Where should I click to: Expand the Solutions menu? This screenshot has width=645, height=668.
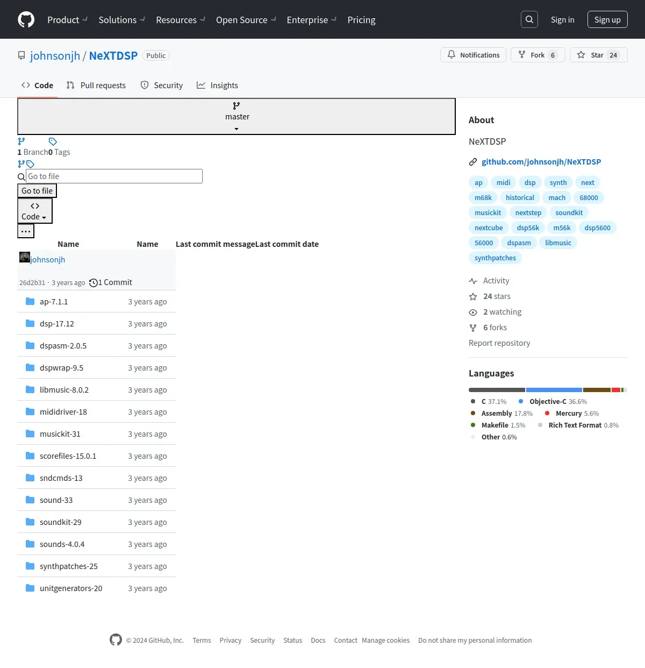coord(122,19)
